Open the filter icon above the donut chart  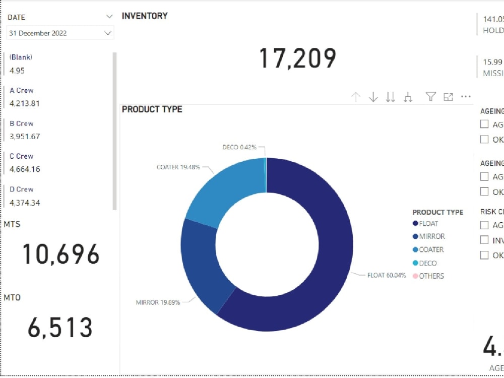pos(430,97)
